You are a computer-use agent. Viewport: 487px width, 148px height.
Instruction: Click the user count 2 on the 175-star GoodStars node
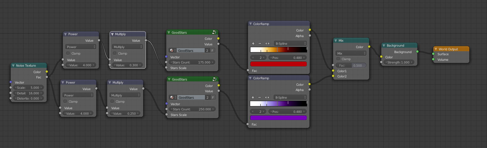(x=207, y=50)
